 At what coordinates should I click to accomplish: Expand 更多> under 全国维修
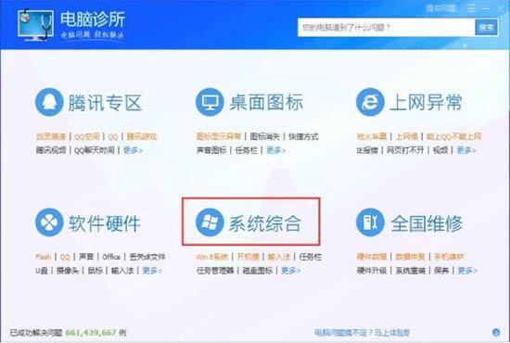click(x=467, y=271)
